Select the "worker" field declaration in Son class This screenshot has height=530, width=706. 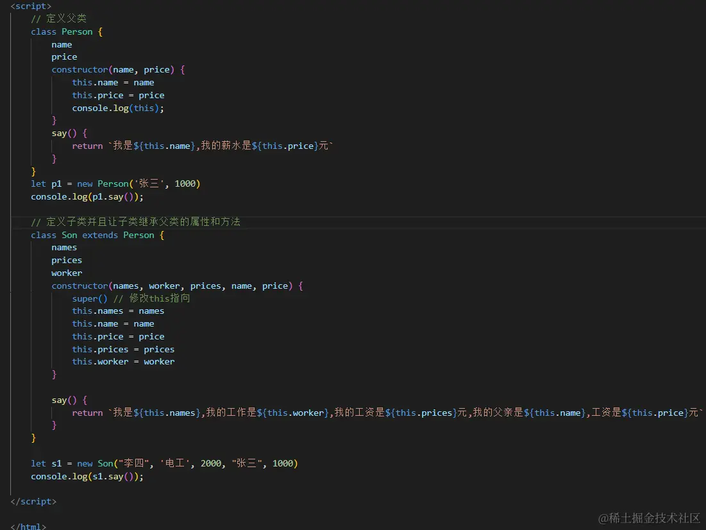click(x=67, y=273)
